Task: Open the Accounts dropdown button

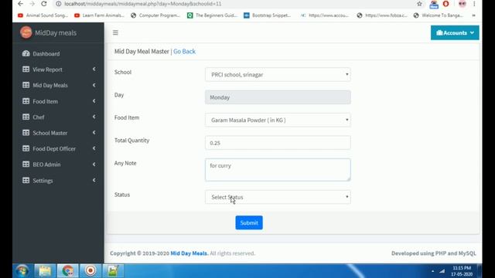Action: [x=455, y=32]
